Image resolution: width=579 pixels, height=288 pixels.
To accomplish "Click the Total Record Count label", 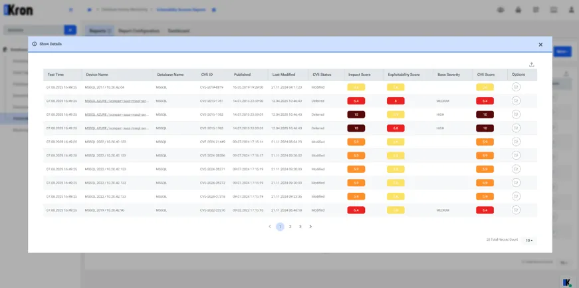I will tap(502, 240).
